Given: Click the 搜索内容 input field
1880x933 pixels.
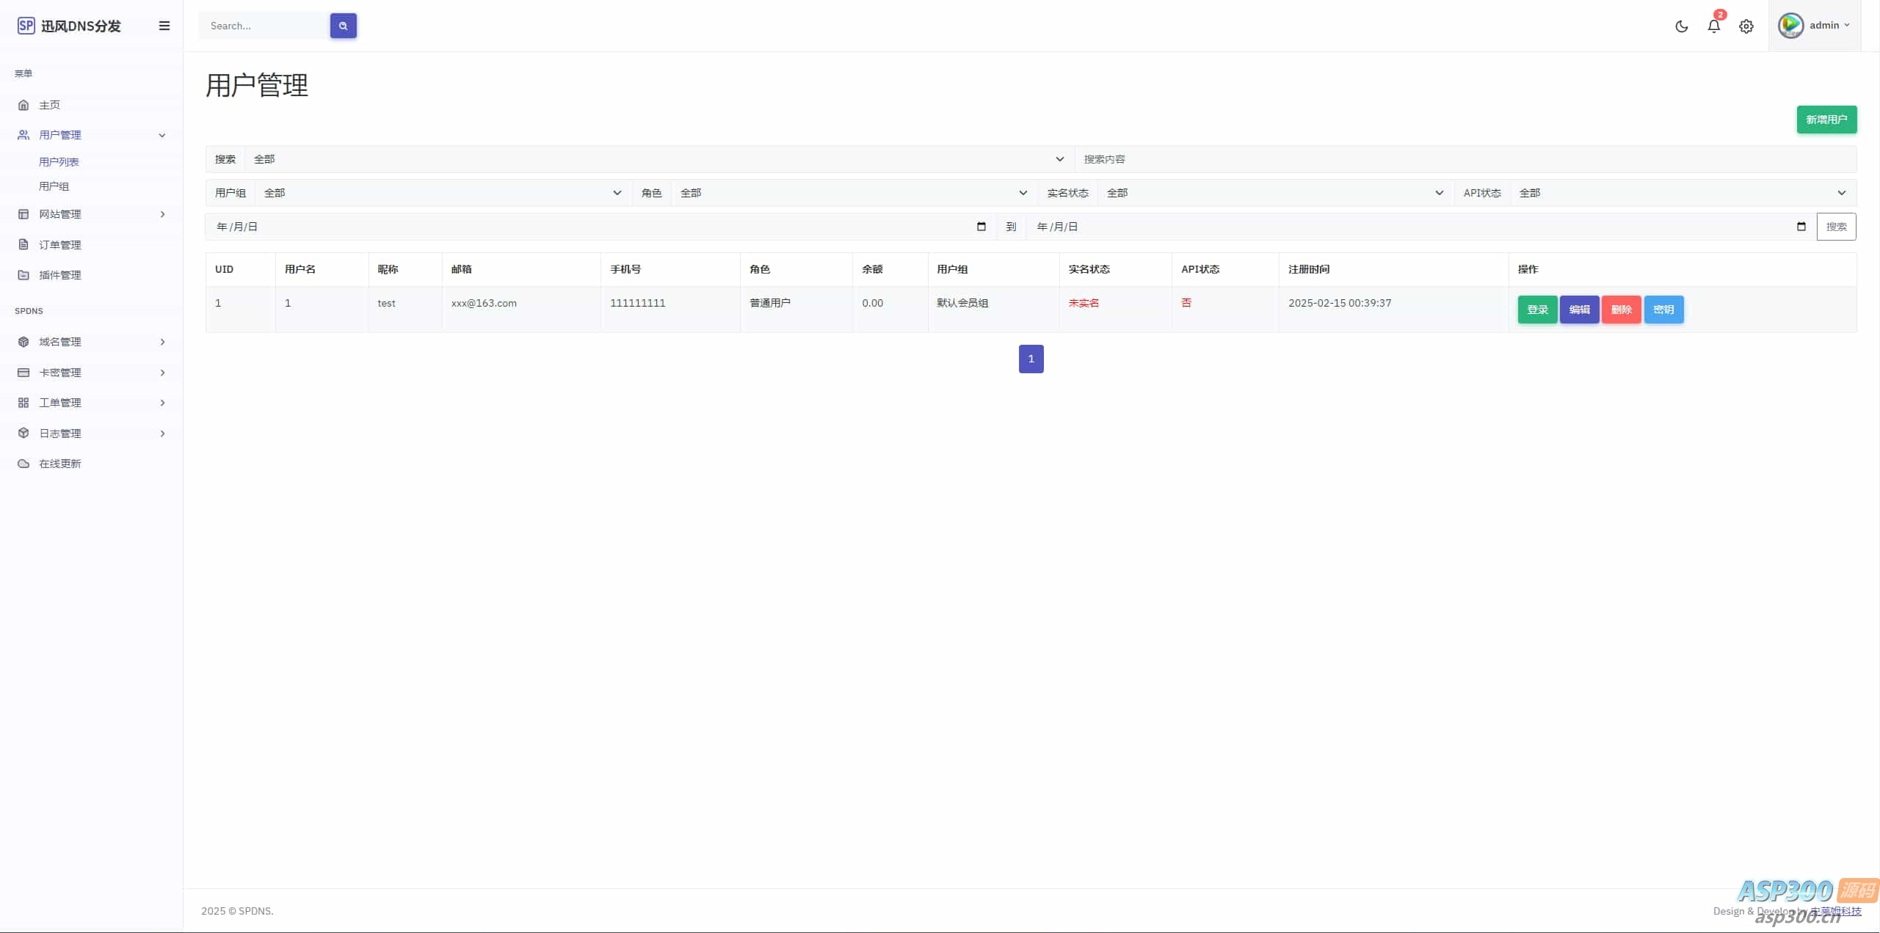Looking at the screenshot, I should point(1465,159).
